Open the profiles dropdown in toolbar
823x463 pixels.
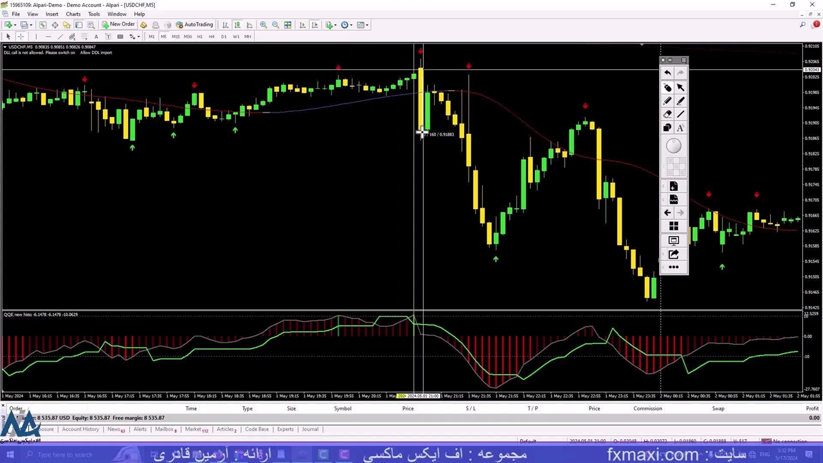[x=31, y=25]
